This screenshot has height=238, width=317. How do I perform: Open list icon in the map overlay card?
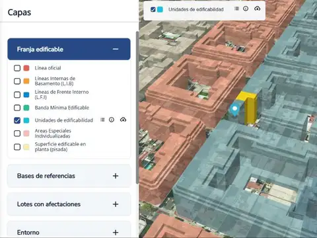click(x=236, y=9)
